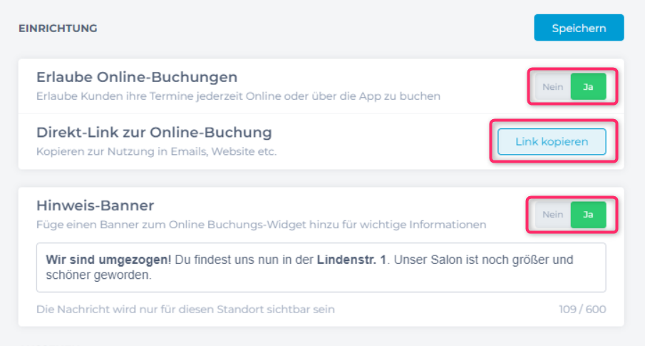Click the Speichern button
The width and height of the screenshot is (645, 346).
pos(579,28)
